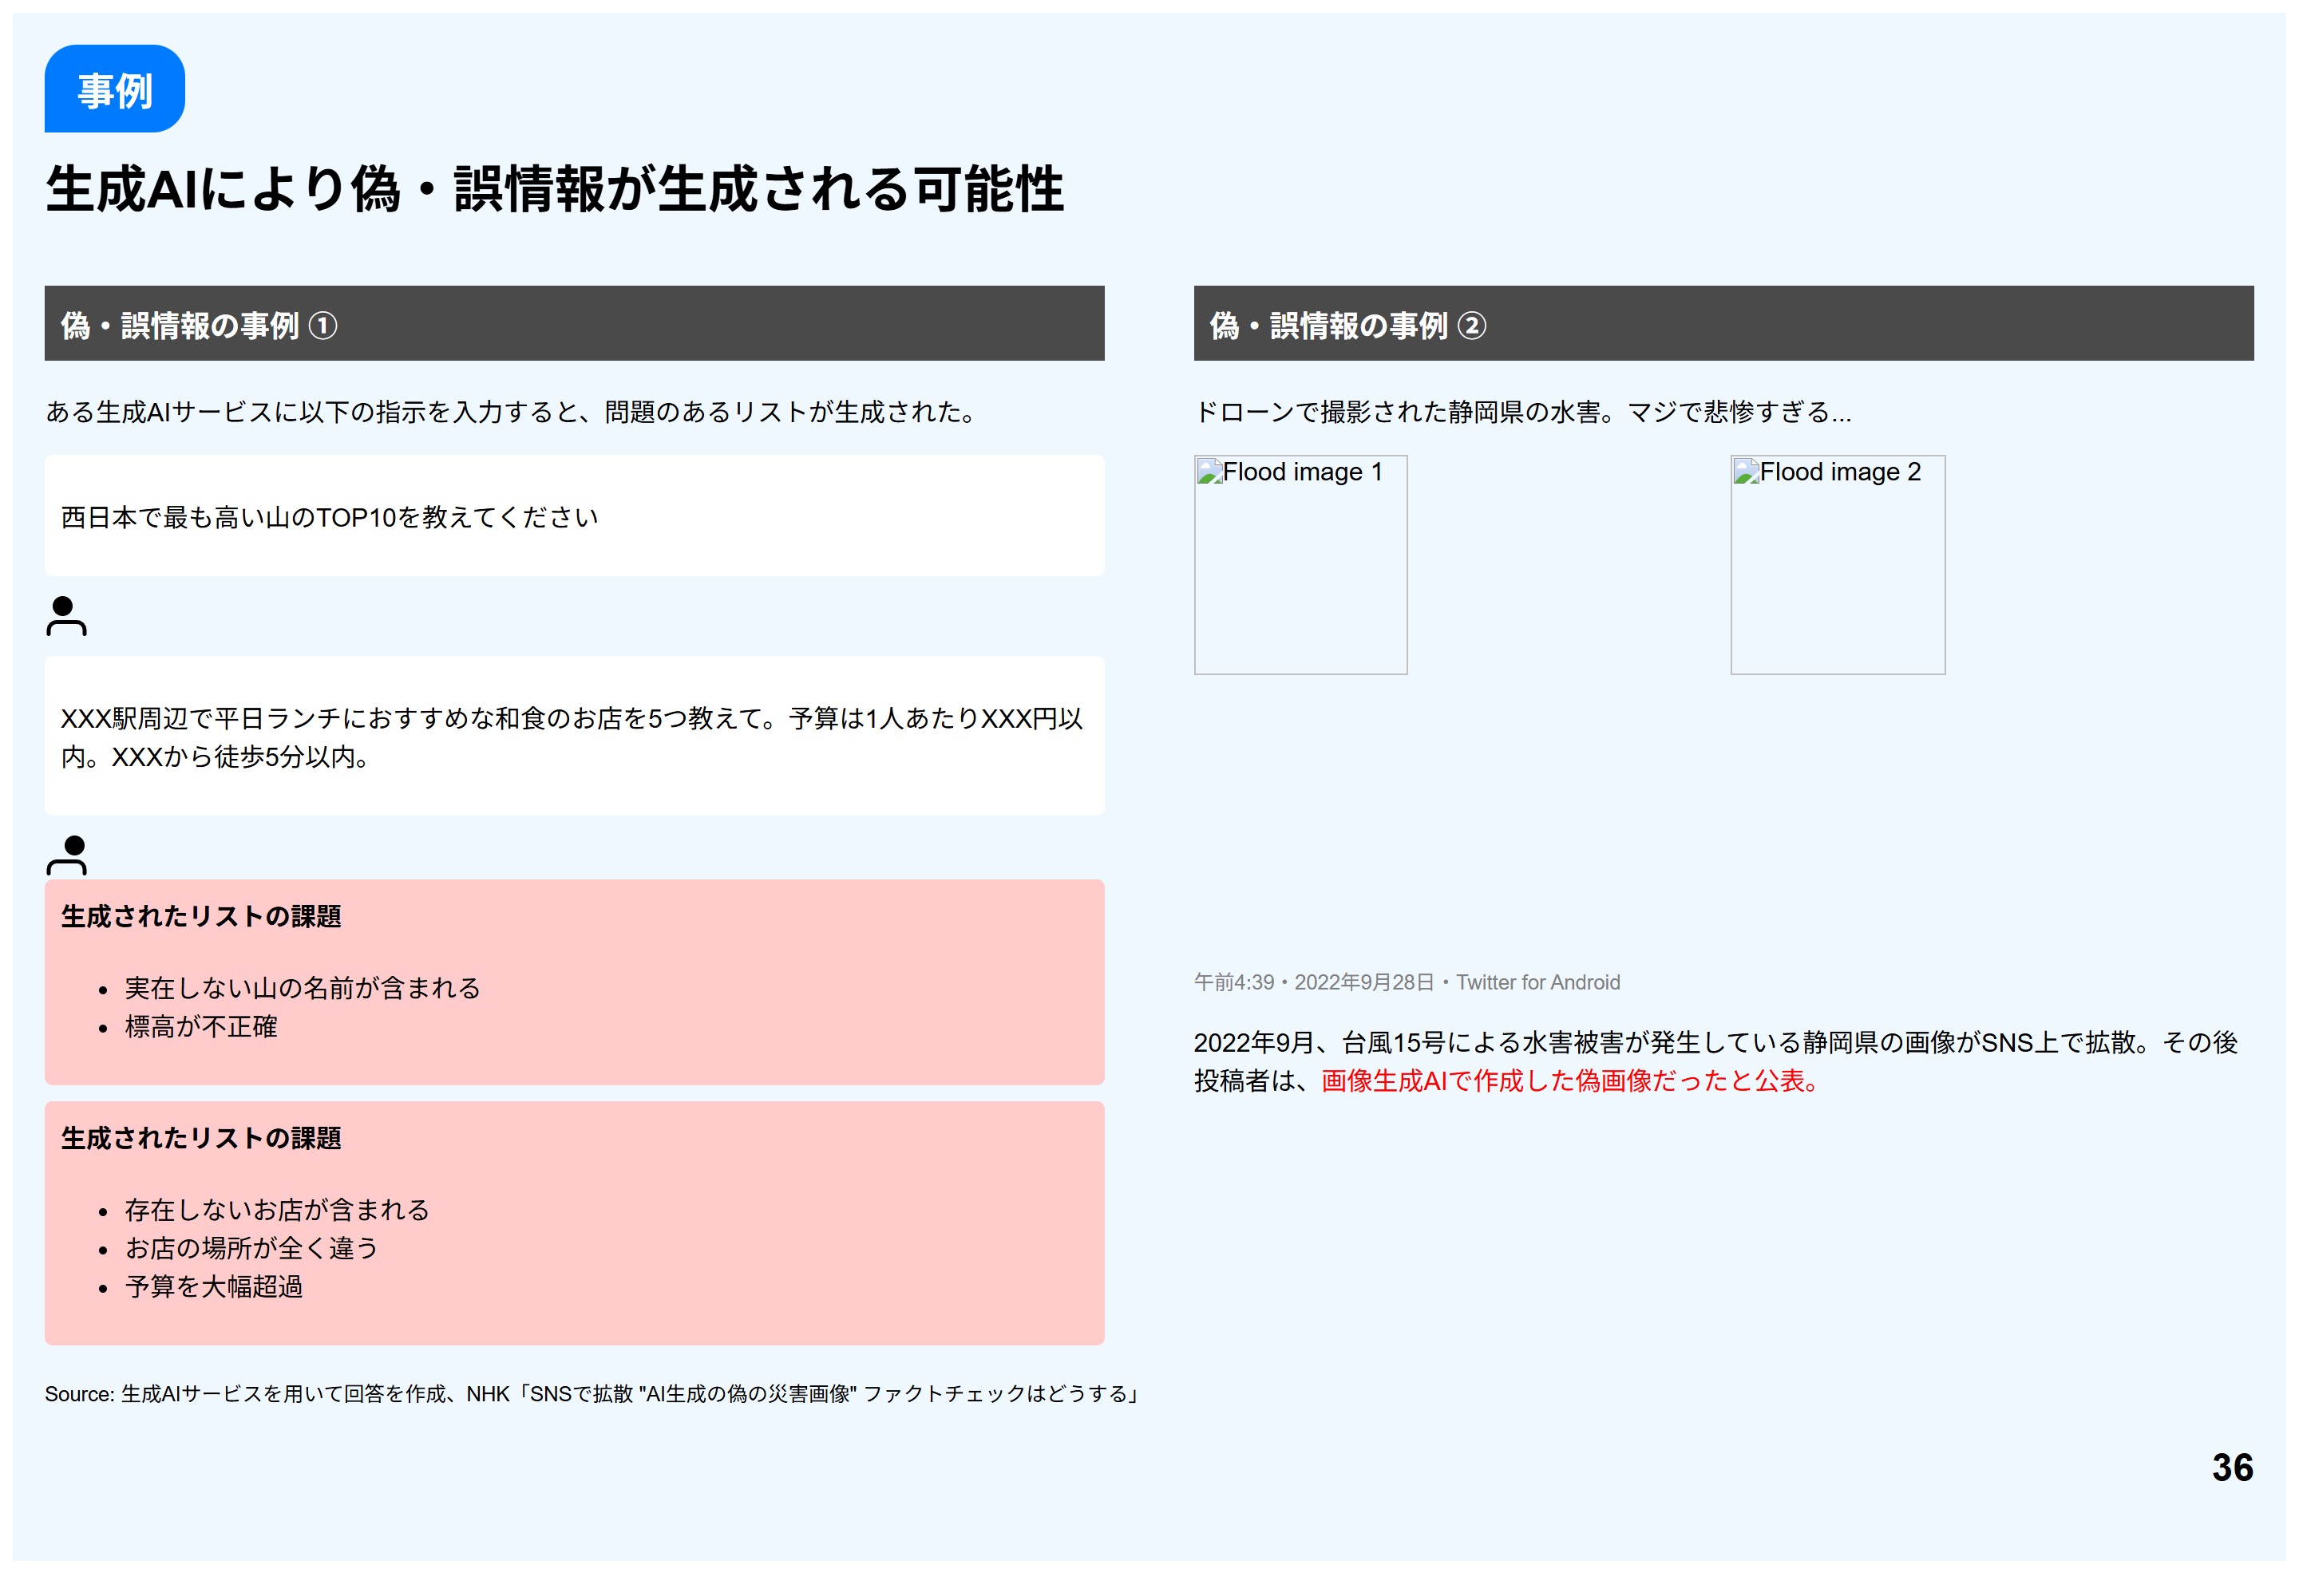Click the first pink 生成されたリストの課題 heading
This screenshot has width=2299, height=1596.
coord(201,916)
